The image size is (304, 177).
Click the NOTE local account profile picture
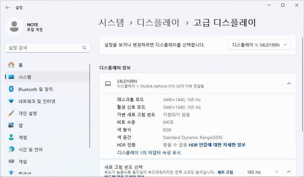(x=14, y=27)
